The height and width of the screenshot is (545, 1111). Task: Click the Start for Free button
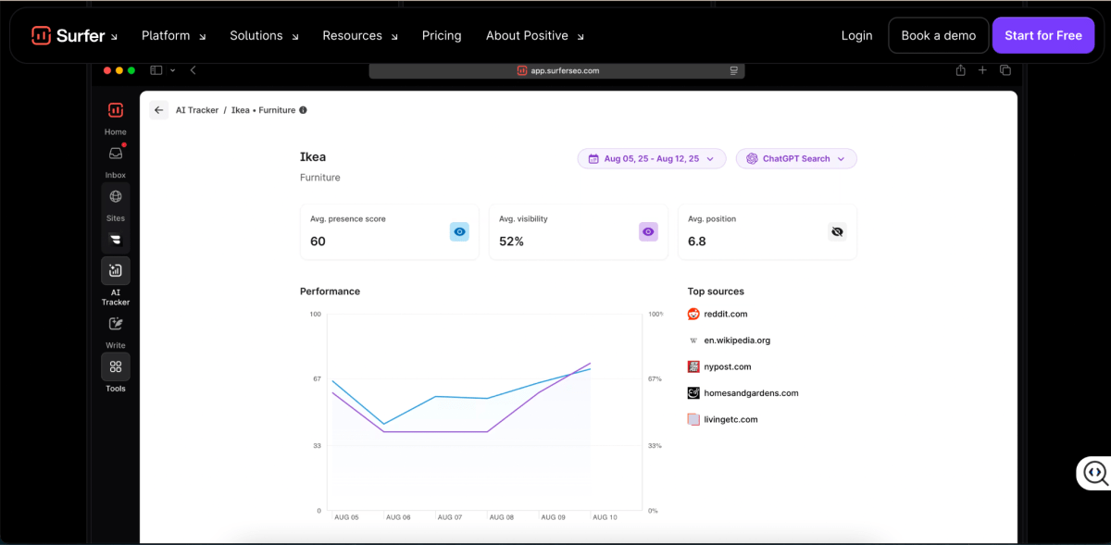click(1042, 35)
